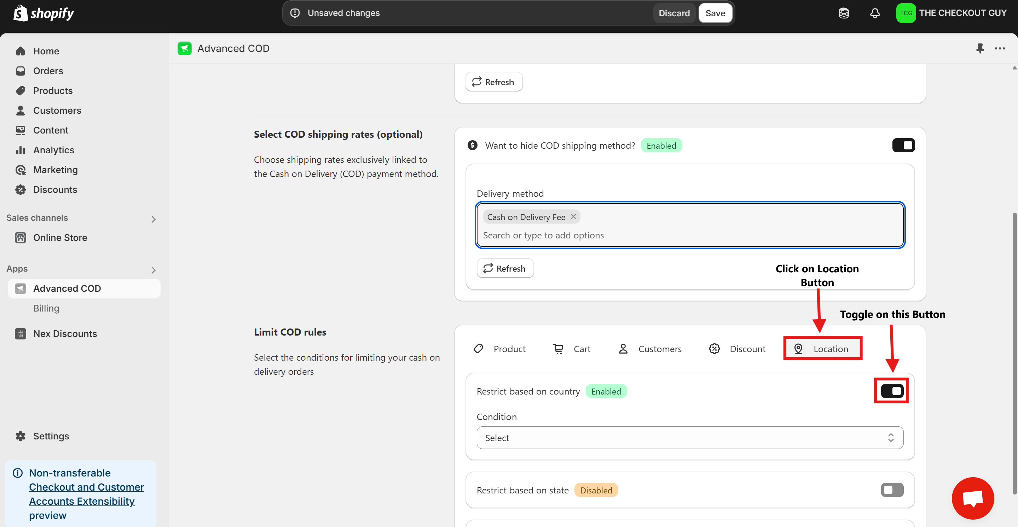The width and height of the screenshot is (1018, 527).
Task: Switch to the Location rules tab
Action: (x=822, y=349)
